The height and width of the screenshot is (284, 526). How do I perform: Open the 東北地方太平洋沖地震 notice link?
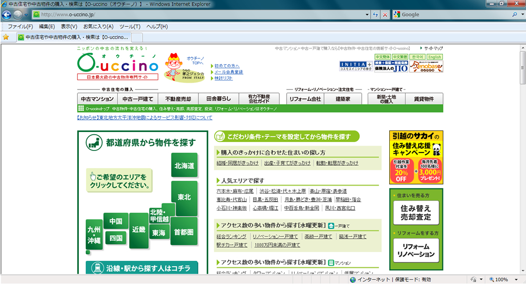click(x=145, y=118)
